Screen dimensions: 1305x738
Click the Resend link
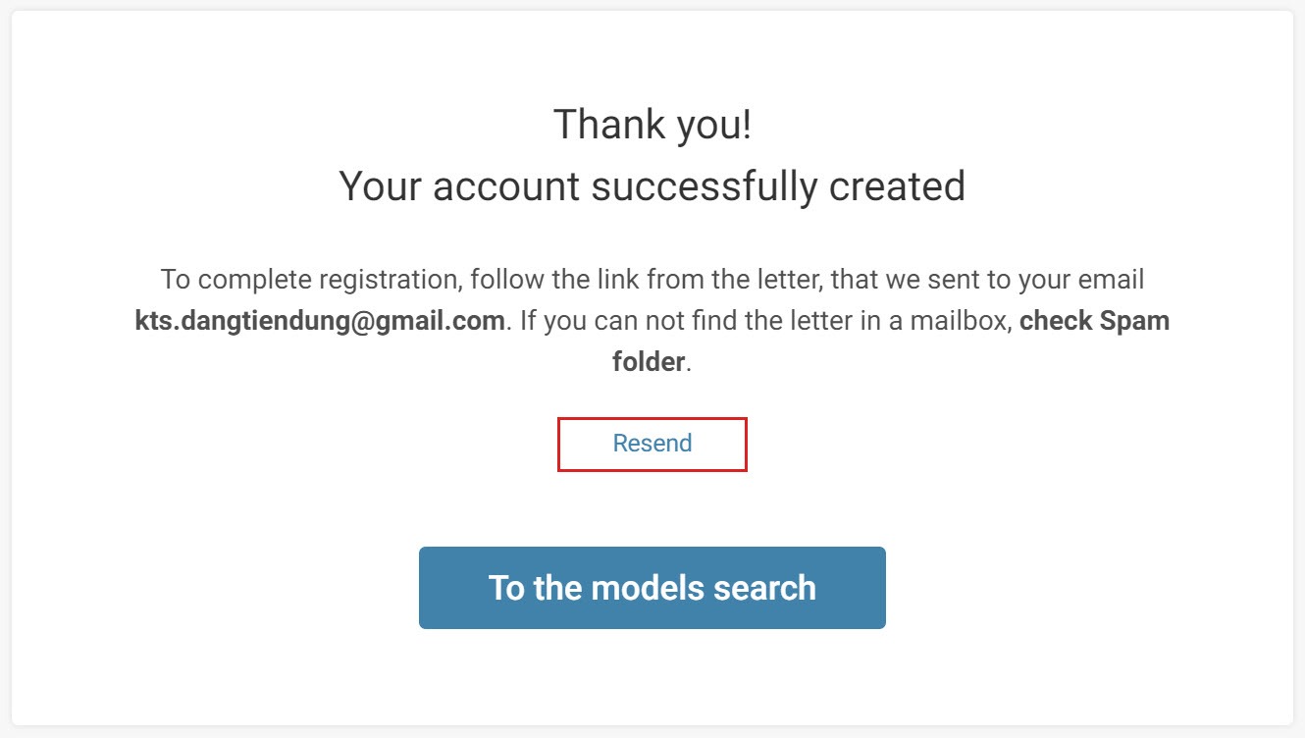652,444
